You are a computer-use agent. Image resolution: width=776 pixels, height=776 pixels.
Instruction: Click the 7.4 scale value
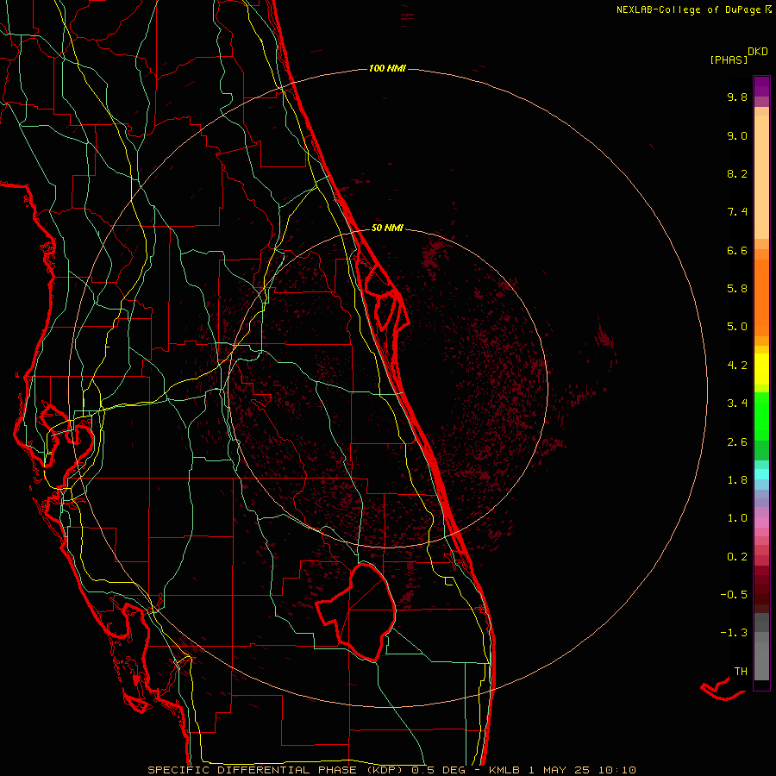tap(737, 212)
